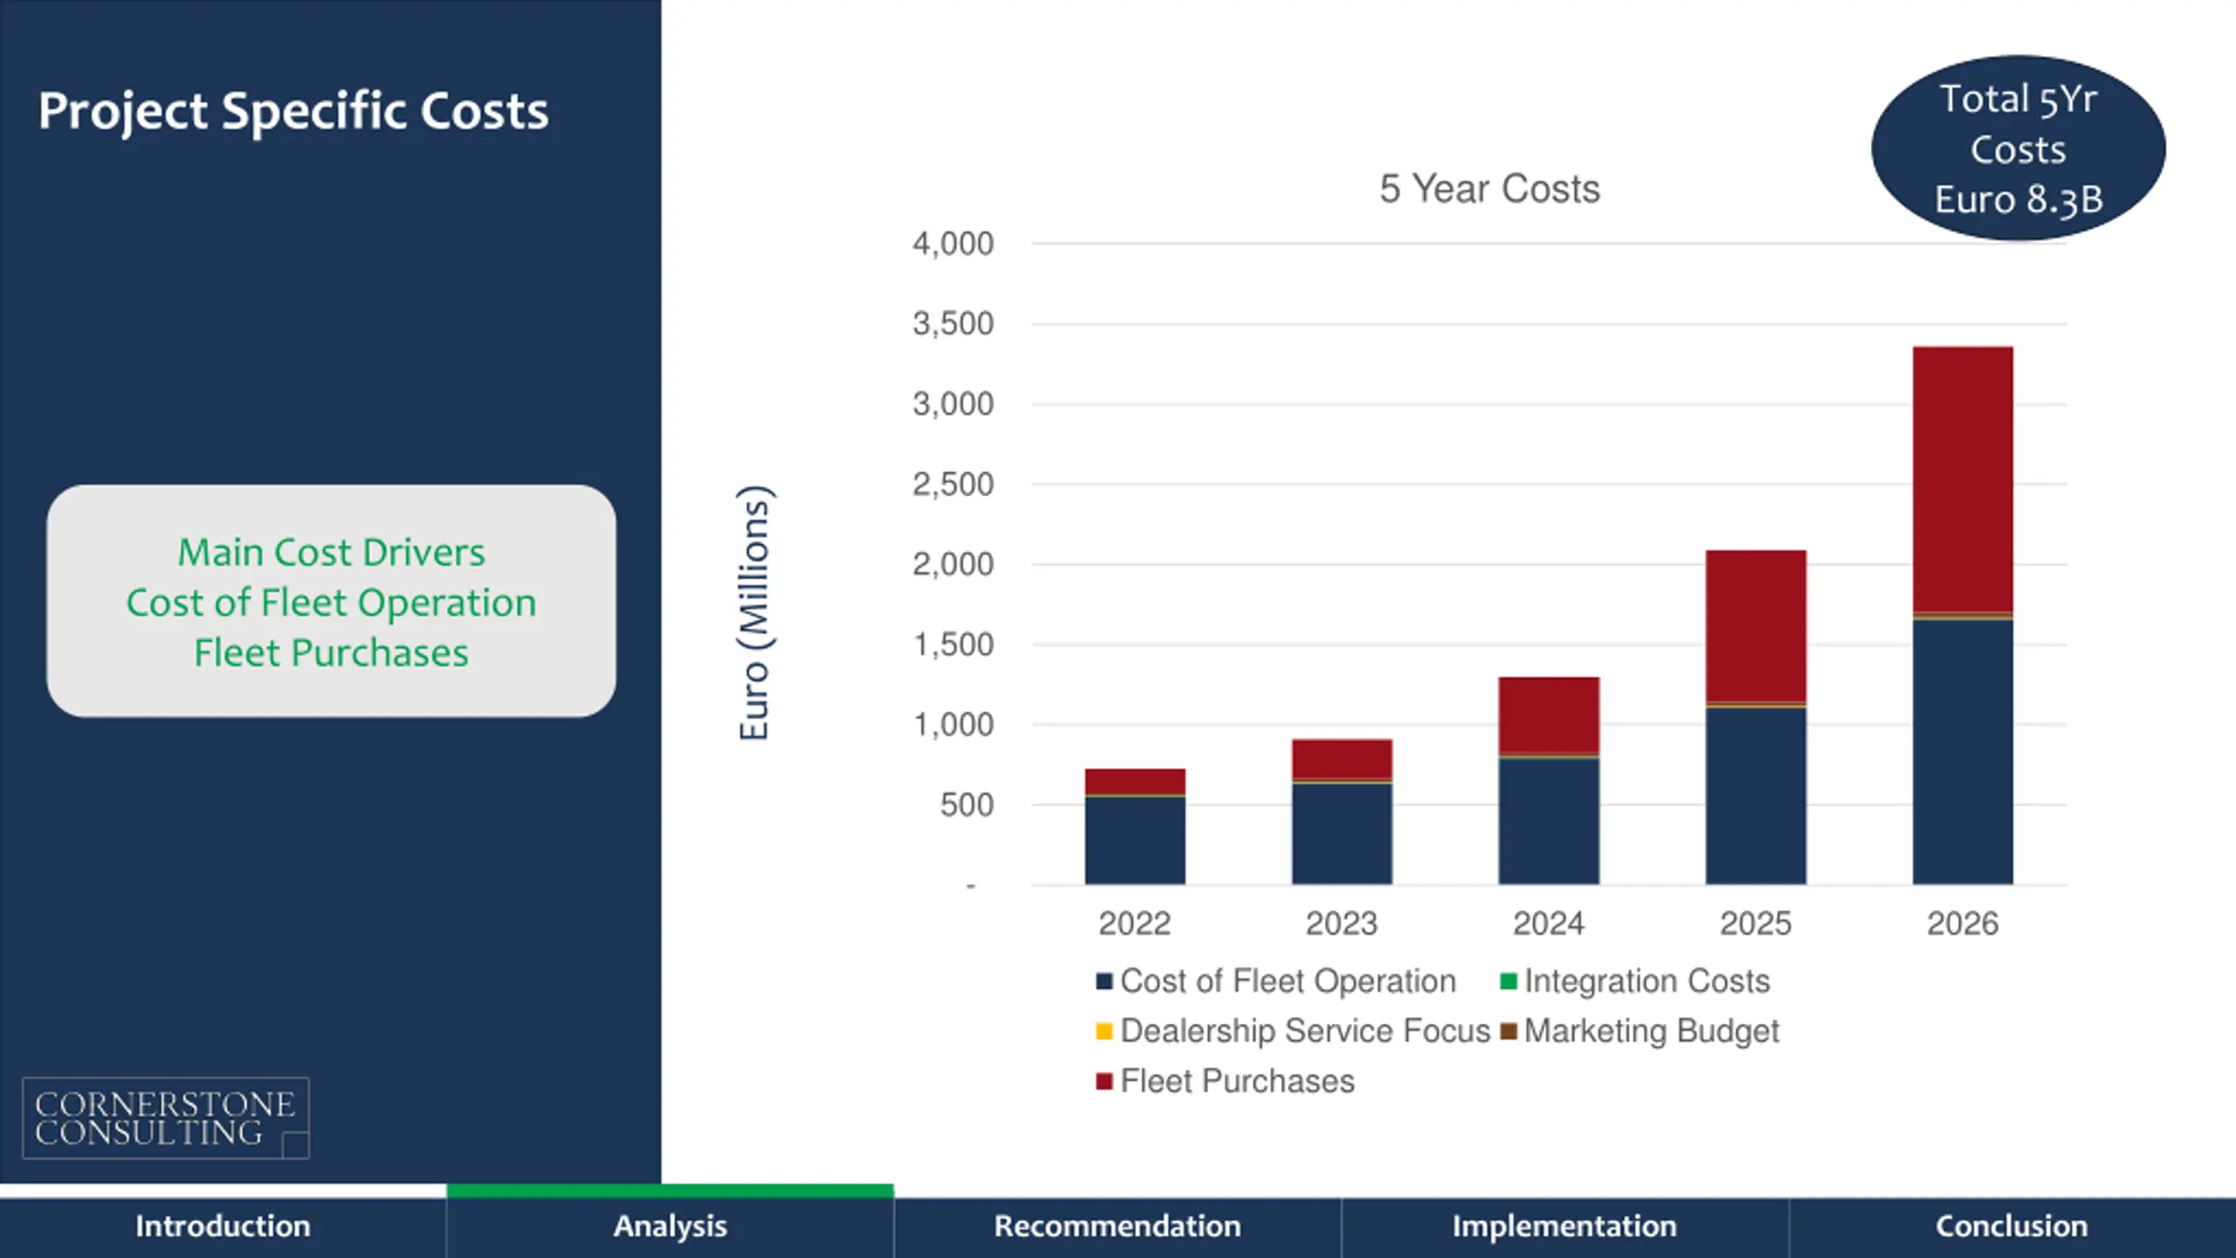Click the Dealership Service Focus legend swatch

click(x=1104, y=1032)
